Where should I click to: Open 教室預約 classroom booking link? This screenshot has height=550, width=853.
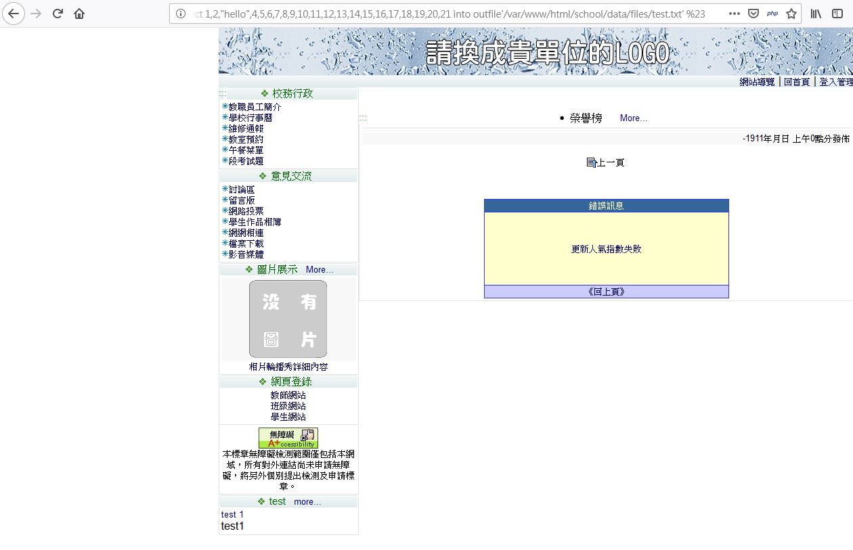[x=246, y=139]
